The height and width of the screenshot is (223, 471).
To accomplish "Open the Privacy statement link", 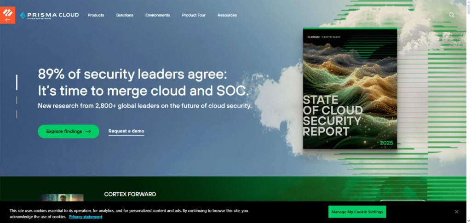I will coord(86,217).
